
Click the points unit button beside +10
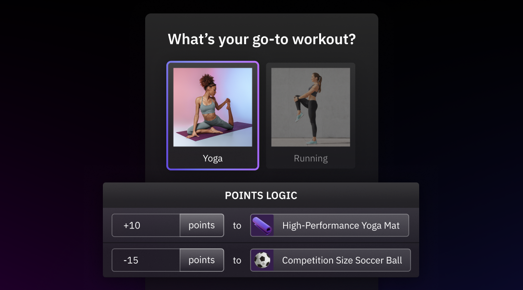click(x=202, y=225)
